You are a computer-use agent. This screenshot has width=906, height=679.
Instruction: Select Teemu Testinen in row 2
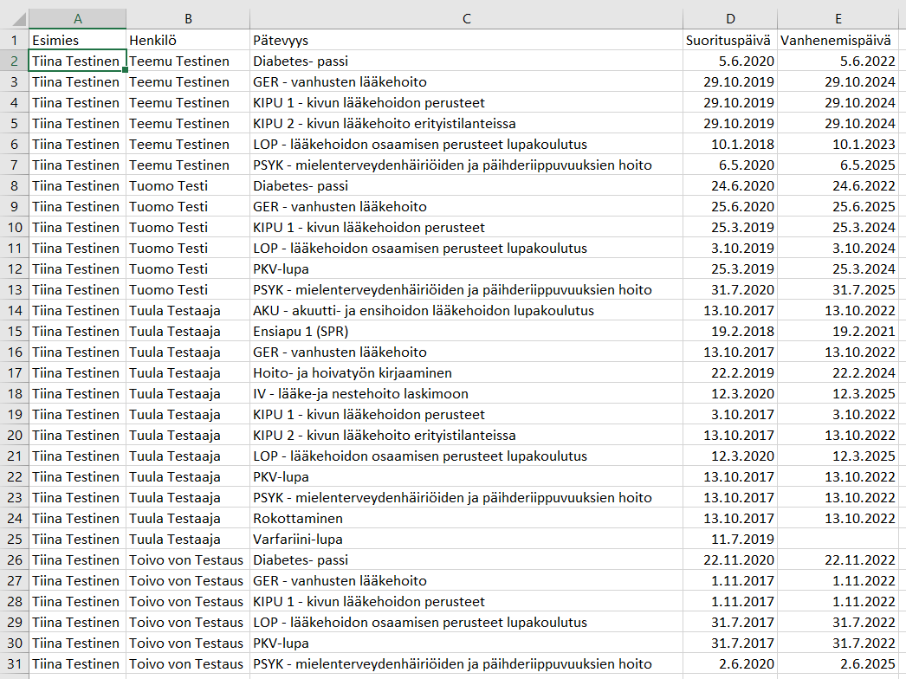pos(188,61)
